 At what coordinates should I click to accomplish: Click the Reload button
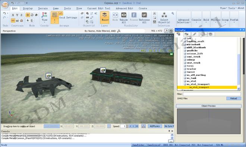pyautogui.click(x=234, y=98)
